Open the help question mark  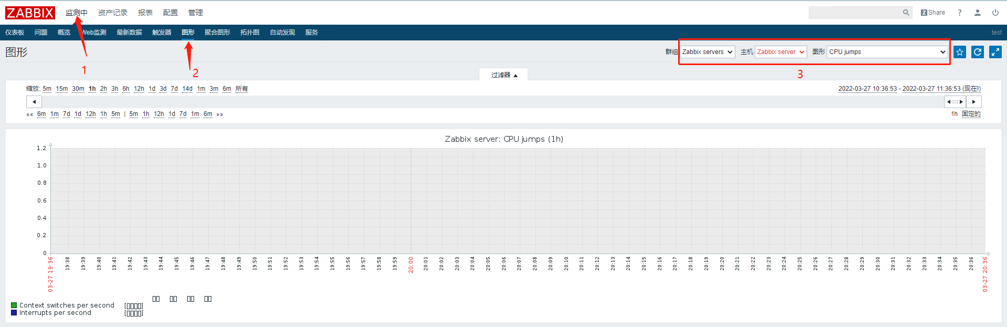(959, 13)
